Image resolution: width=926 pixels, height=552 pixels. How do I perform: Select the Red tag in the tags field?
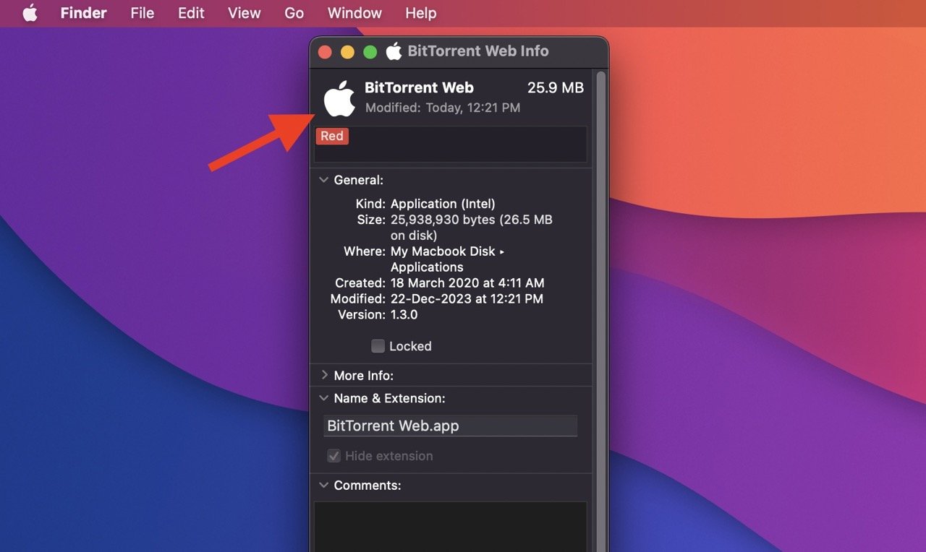tap(332, 136)
